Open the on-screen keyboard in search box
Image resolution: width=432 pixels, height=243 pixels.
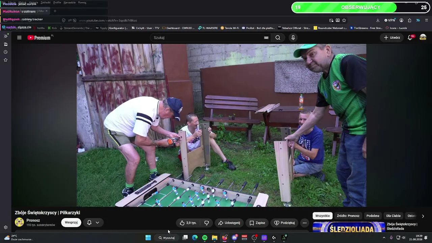click(266, 37)
